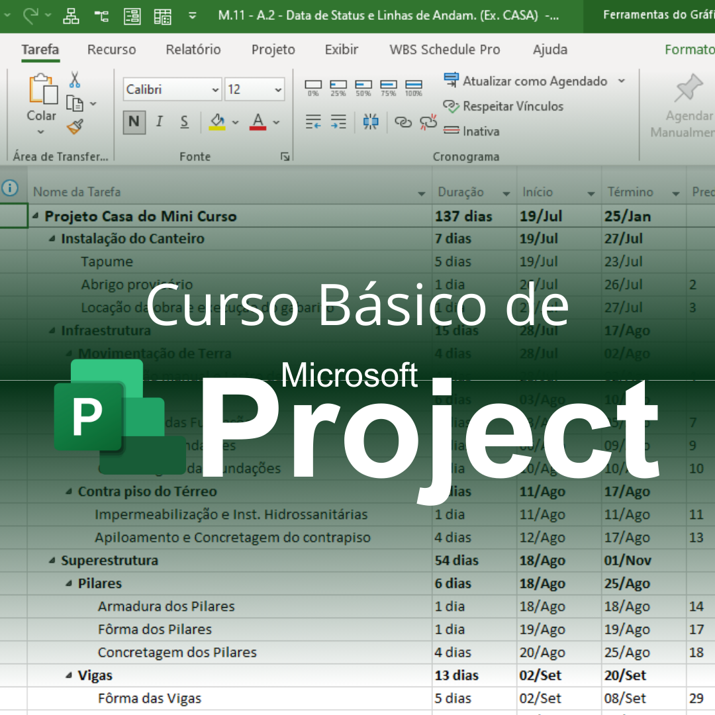The image size is (715, 715).
Task: Click the task form view icon
Action: click(x=132, y=17)
